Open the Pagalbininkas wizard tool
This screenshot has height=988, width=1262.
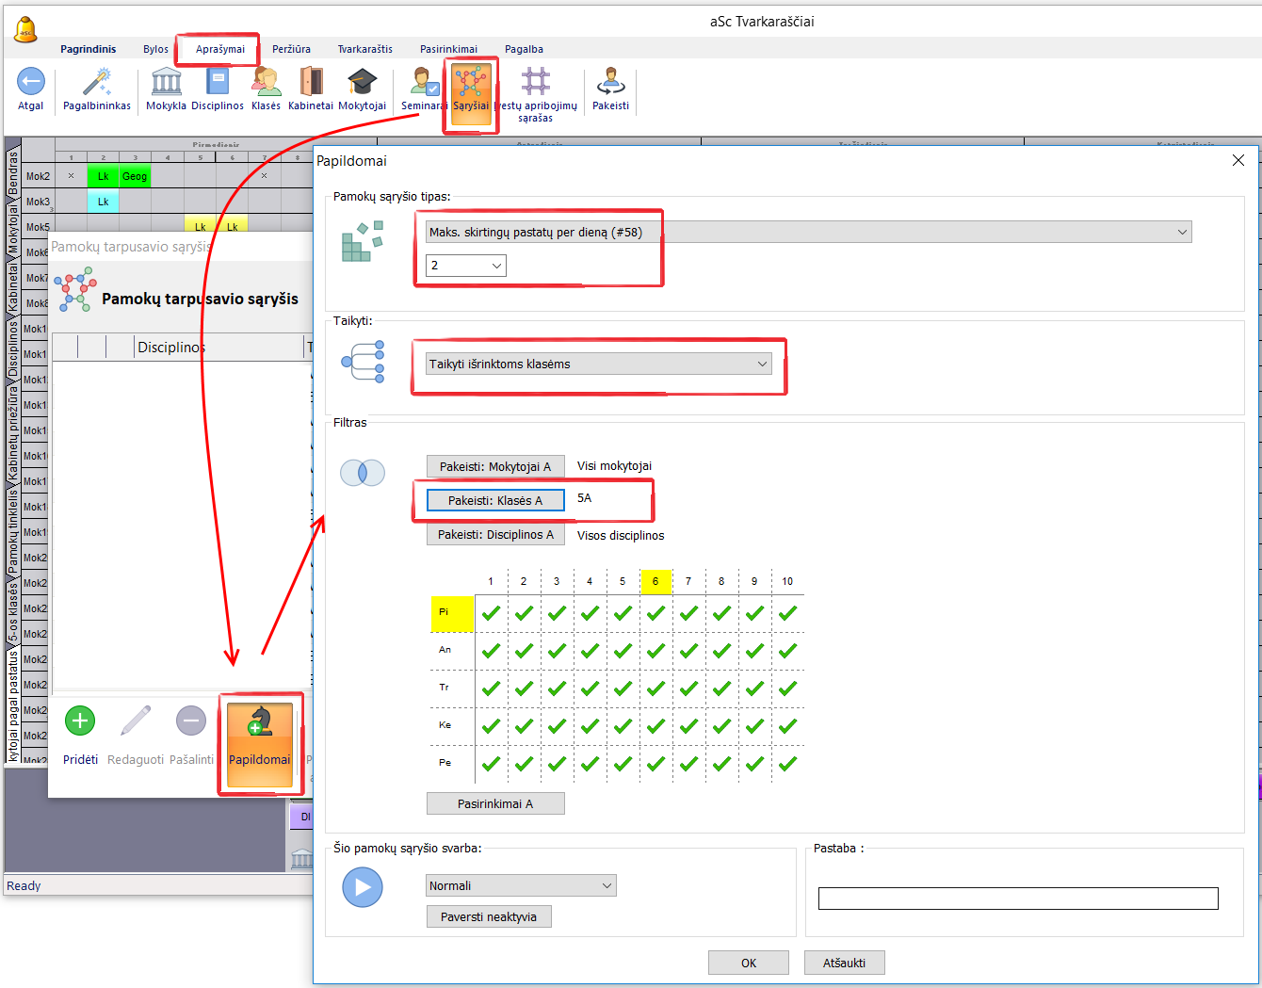(x=97, y=83)
